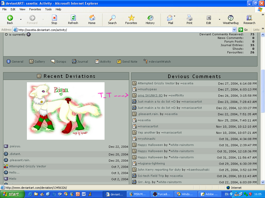Open ~lugiana-lightwing comment link
The height and width of the screenshot is (198, 265).
point(151,163)
